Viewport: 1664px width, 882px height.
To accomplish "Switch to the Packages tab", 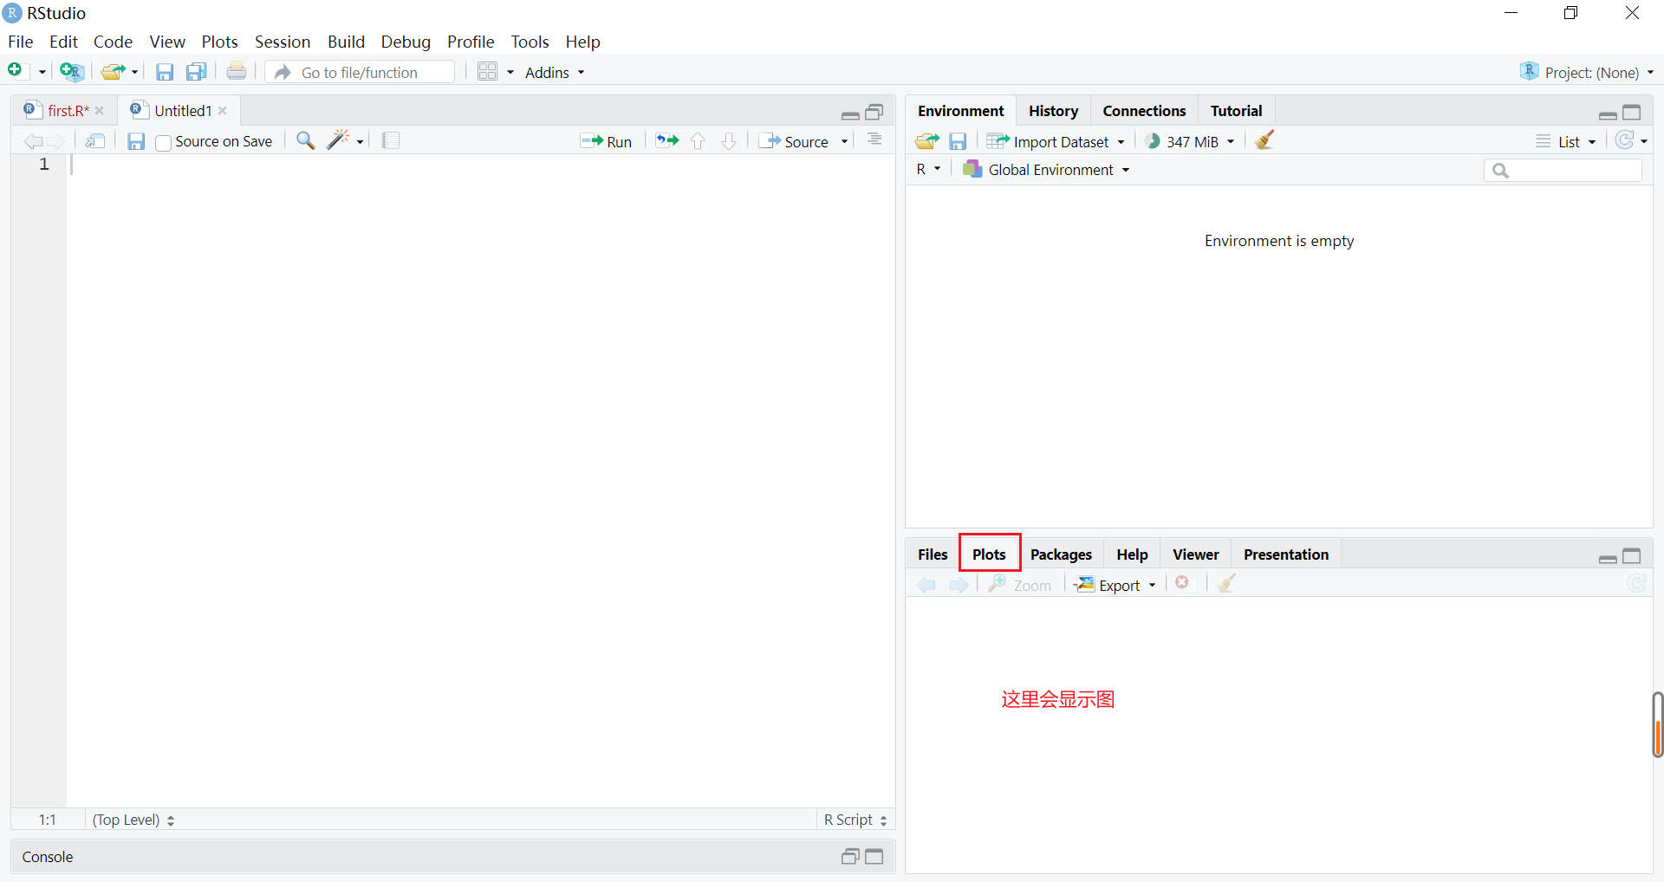I will [x=1062, y=554].
